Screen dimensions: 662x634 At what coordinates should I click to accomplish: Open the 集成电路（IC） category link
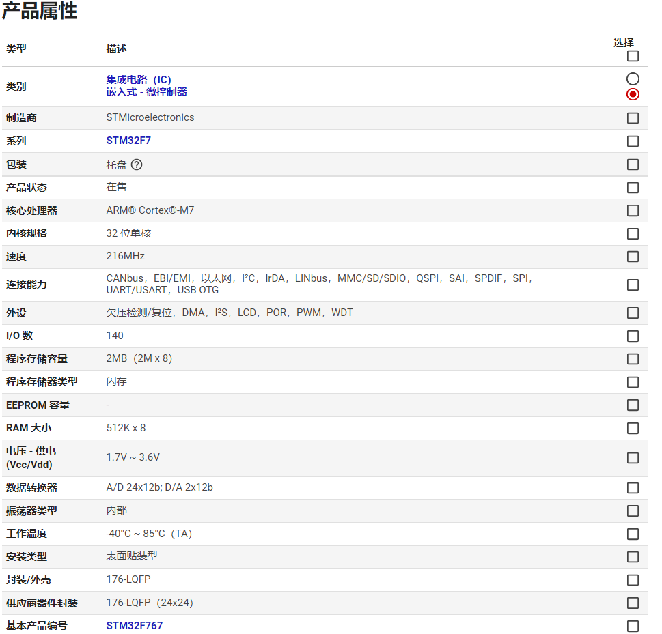(x=139, y=80)
